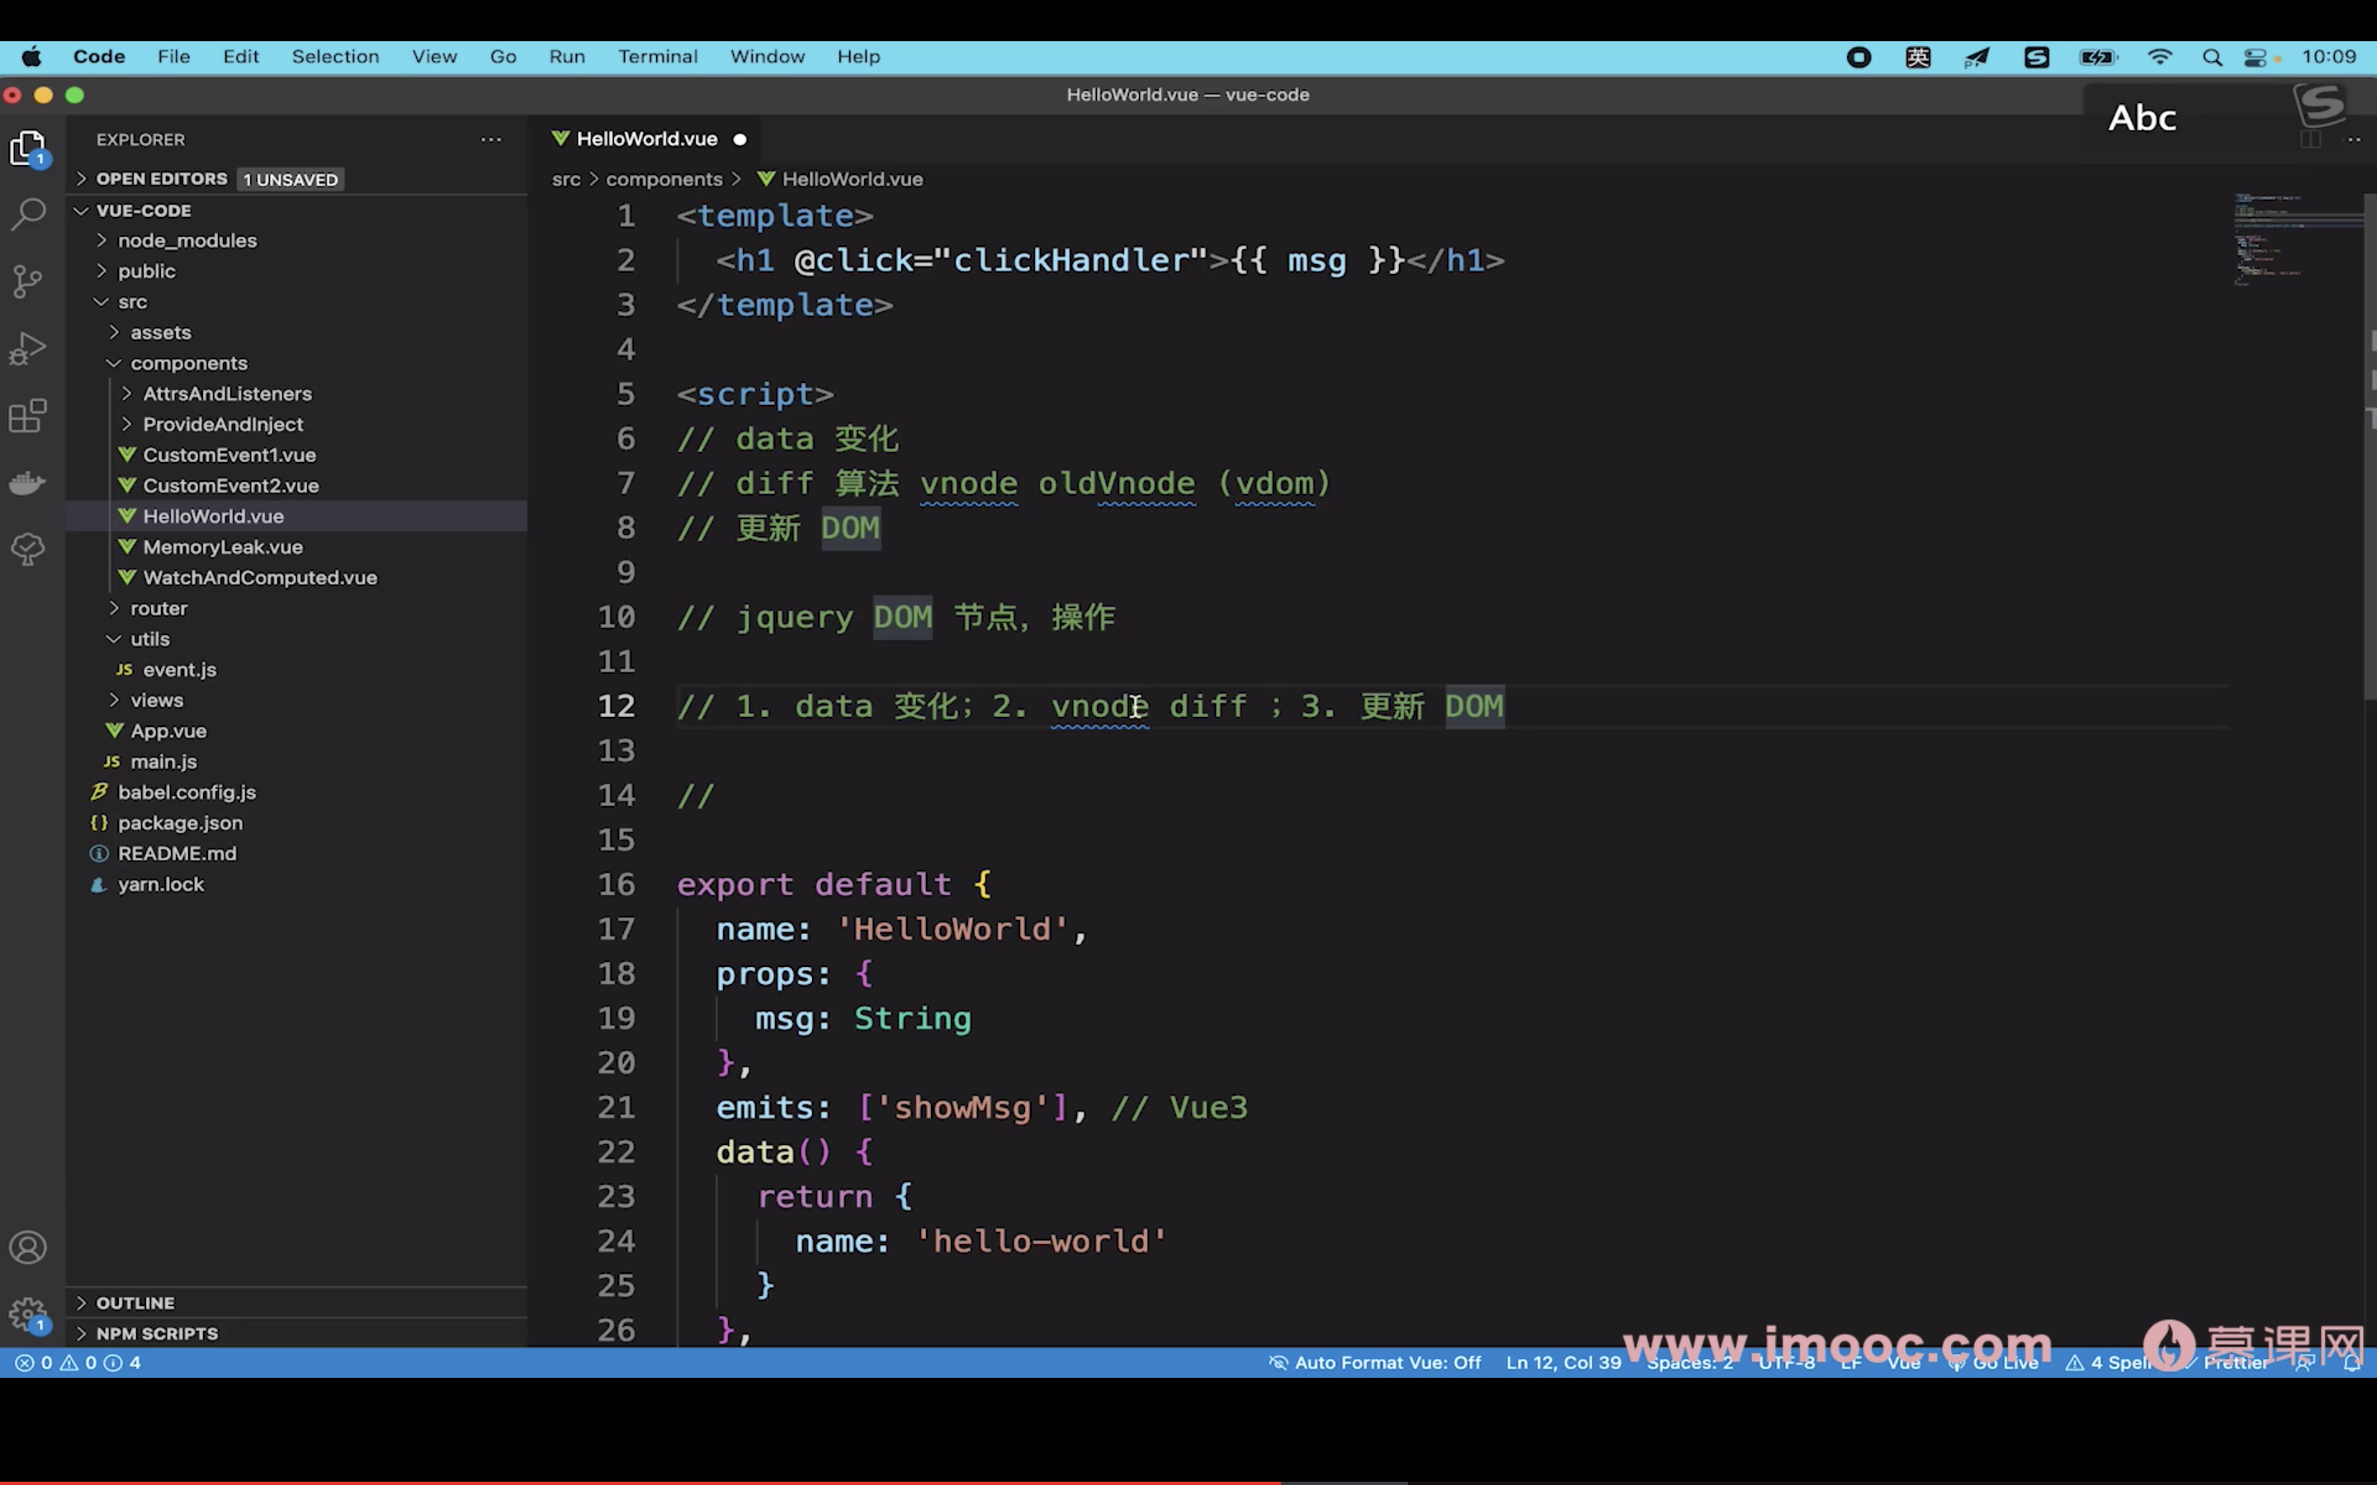Collapse the components folder
2377x1485 pixels.
[x=188, y=363]
